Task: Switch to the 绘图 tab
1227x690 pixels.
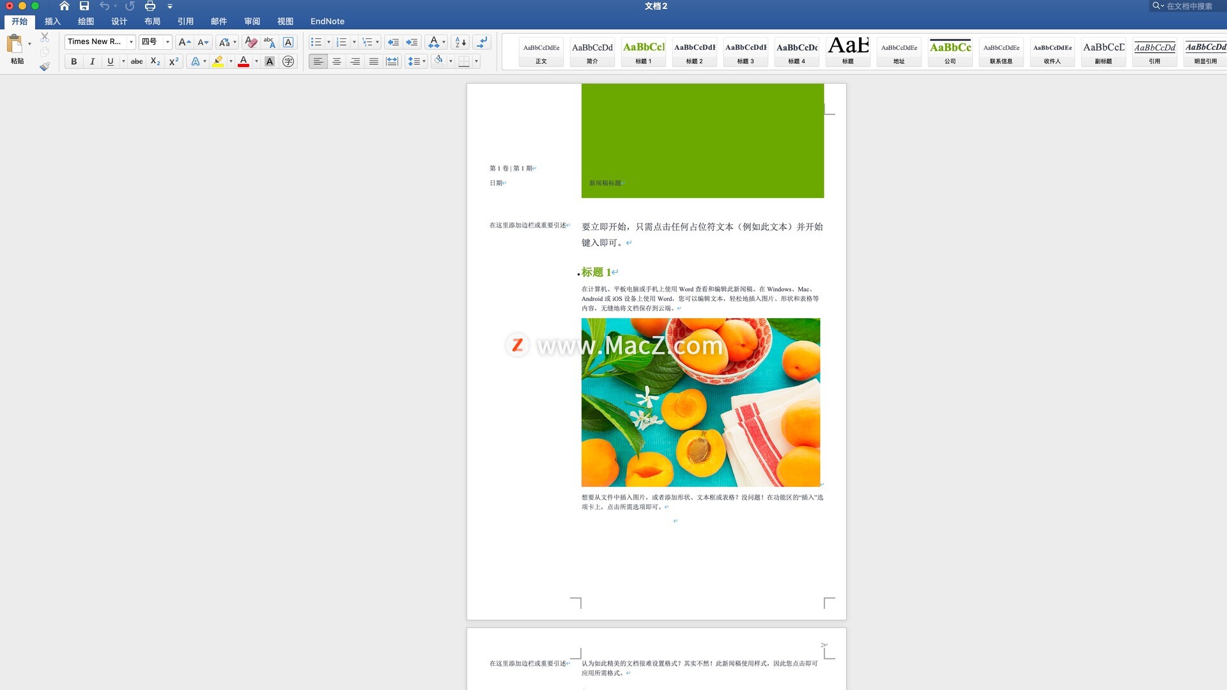Action: coord(86,21)
